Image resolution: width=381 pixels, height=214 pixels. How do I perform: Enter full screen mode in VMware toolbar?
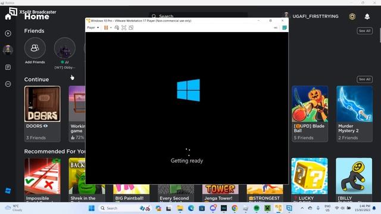pos(124,28)
